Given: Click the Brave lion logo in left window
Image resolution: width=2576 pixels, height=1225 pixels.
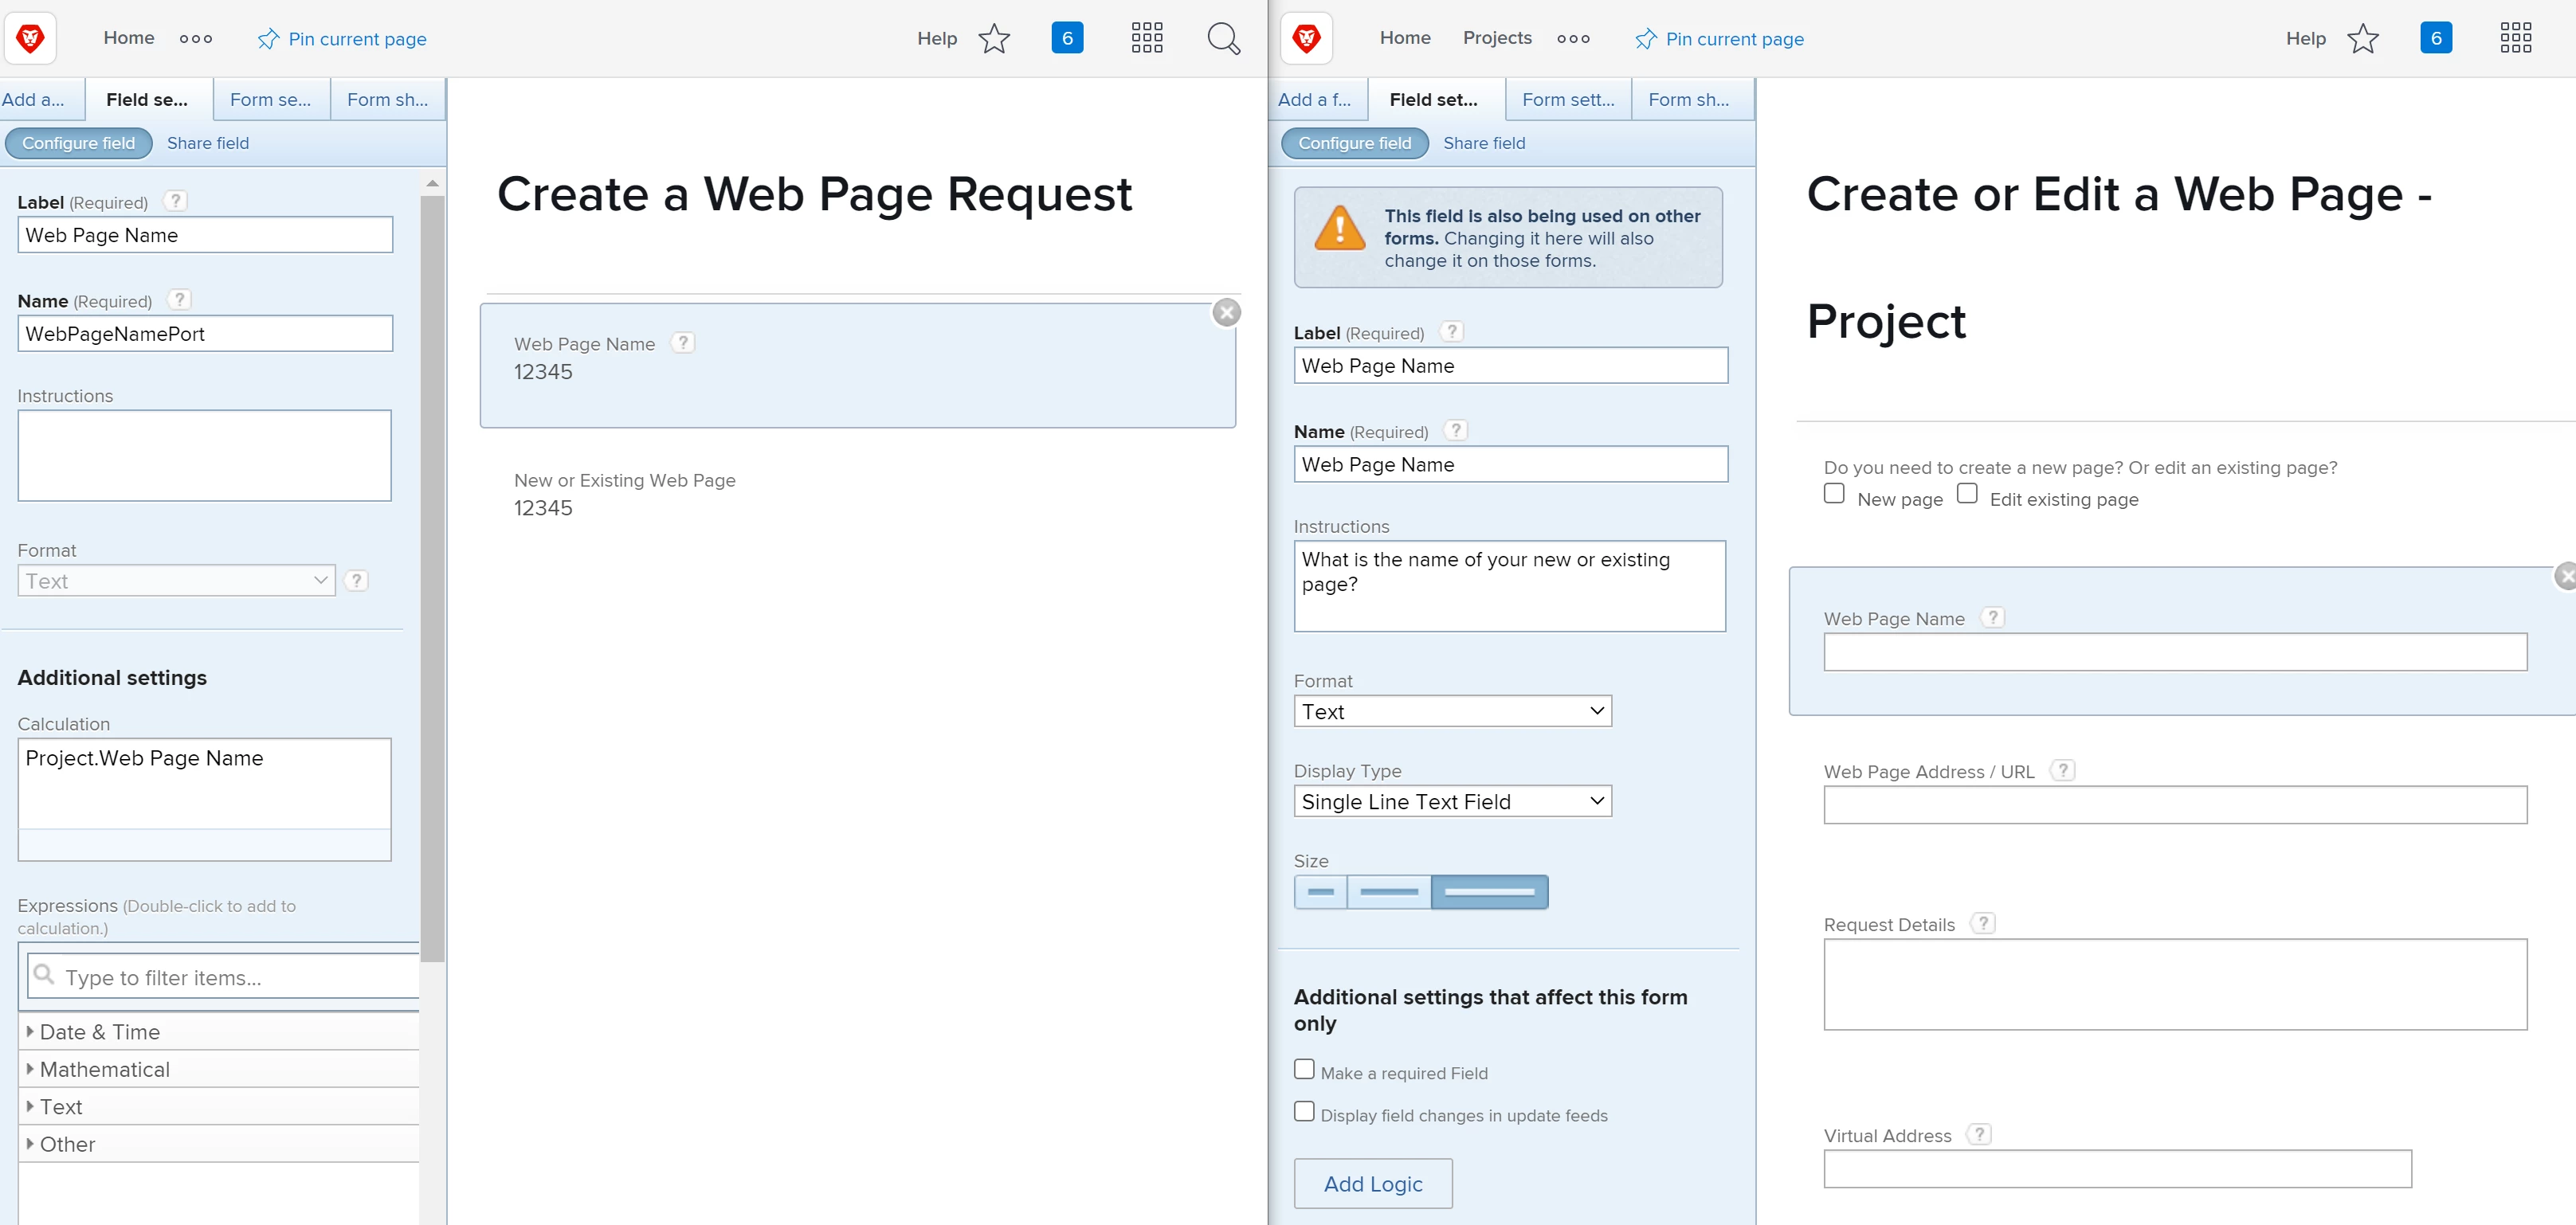Looking at the screenshot, I should [x=30, y=38].
